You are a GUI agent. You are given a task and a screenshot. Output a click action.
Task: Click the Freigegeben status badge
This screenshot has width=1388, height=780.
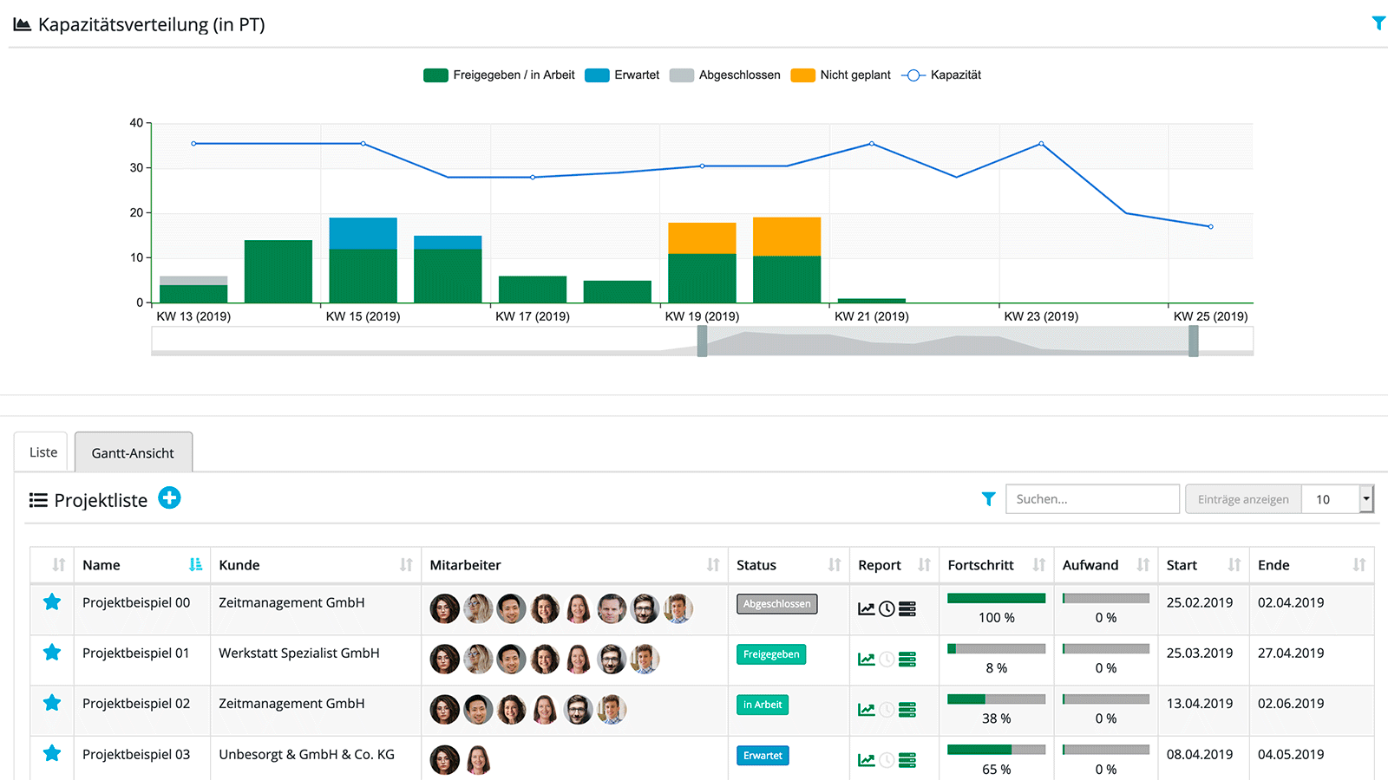tap(771, 654)
